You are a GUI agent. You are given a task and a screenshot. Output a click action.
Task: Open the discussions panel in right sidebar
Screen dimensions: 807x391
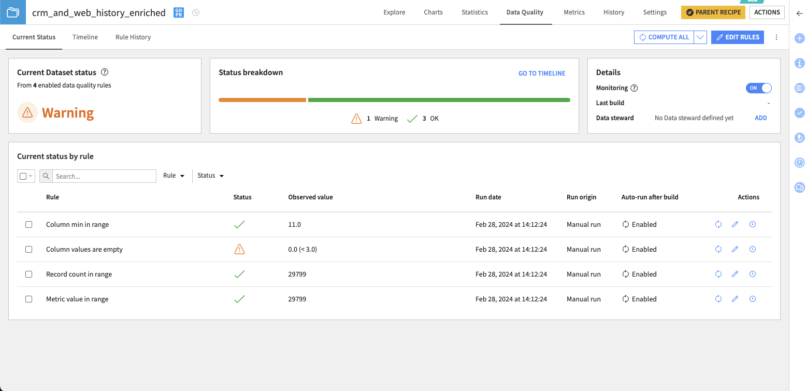pos(799,187)
